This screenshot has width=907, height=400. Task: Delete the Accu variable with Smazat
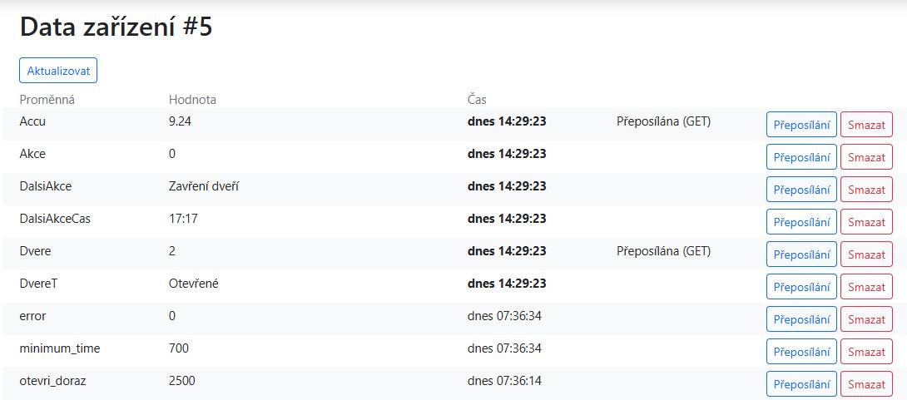866,125
